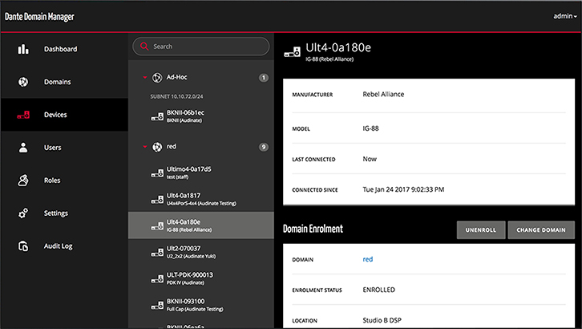
Task: Click the Users person icon
Action: coord(23,148)
